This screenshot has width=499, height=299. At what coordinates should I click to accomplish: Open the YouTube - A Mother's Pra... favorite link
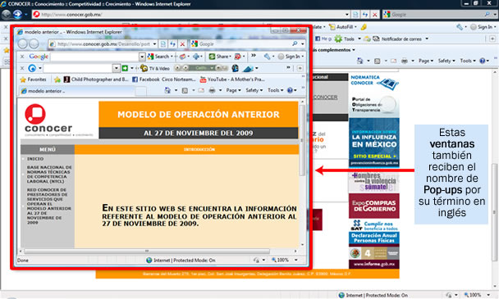pyautogui.click(x=232, y=79)
